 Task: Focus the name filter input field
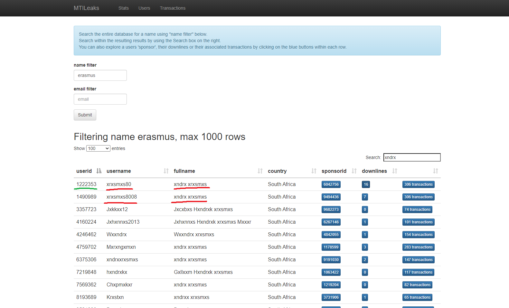(x=100, y=75)
